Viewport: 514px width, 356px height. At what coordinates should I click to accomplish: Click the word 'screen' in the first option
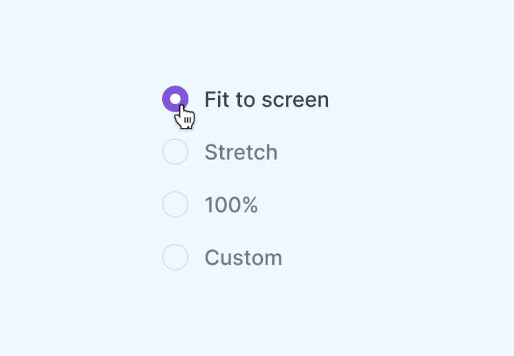[295, 100]
